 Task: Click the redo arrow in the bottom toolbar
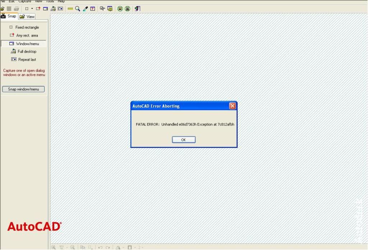coord(108,247)
